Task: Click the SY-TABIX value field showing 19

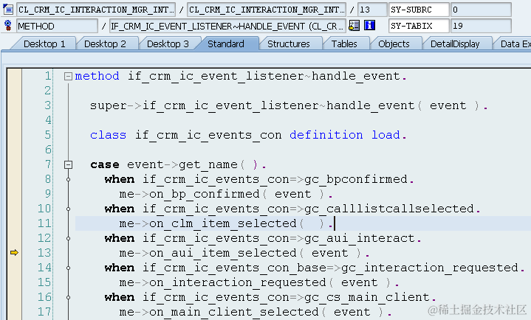Action: click(481, 26)
